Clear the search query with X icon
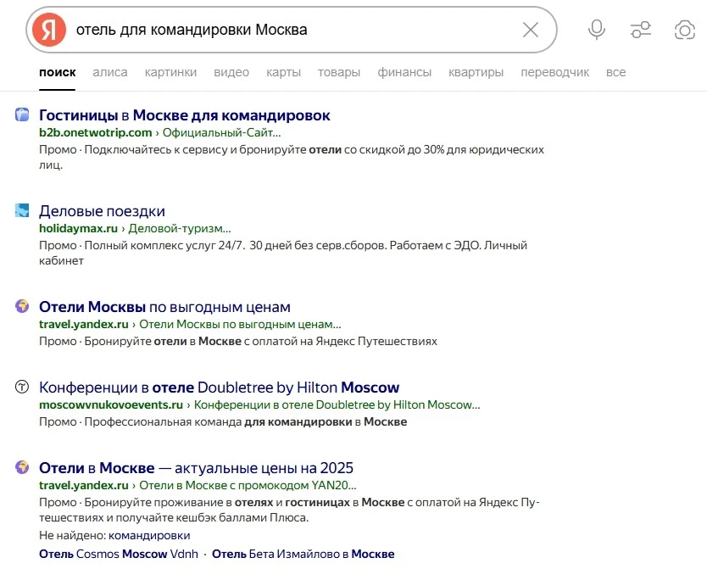This screenshot has height=580, width=707. coord(531,31)
